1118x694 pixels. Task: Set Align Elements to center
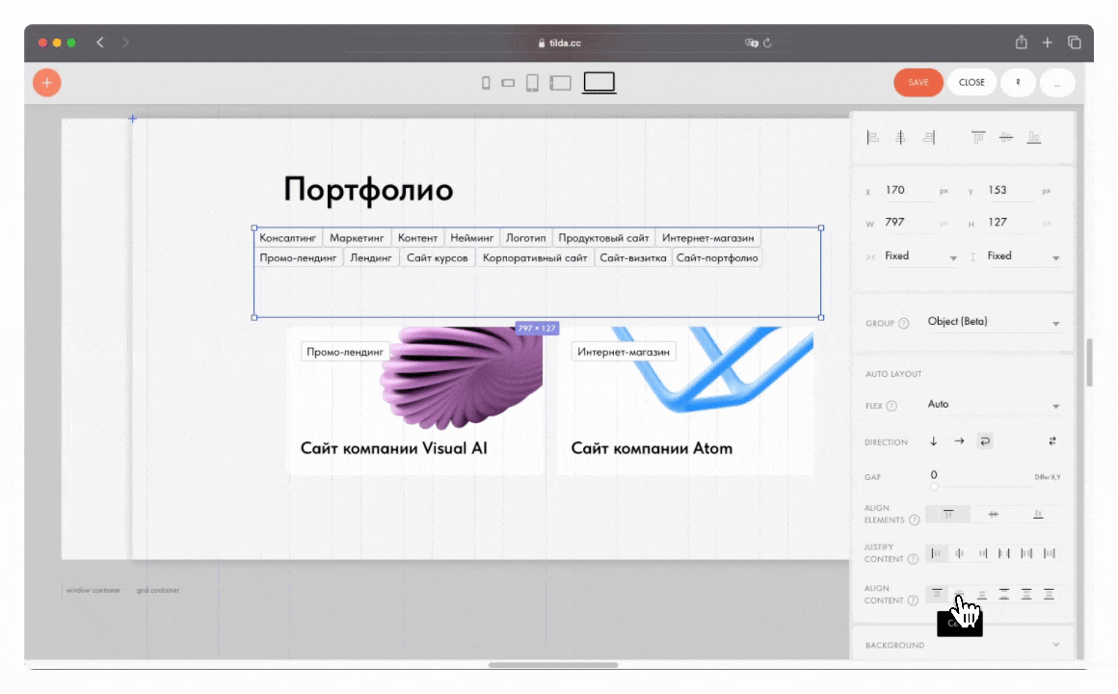994,515
